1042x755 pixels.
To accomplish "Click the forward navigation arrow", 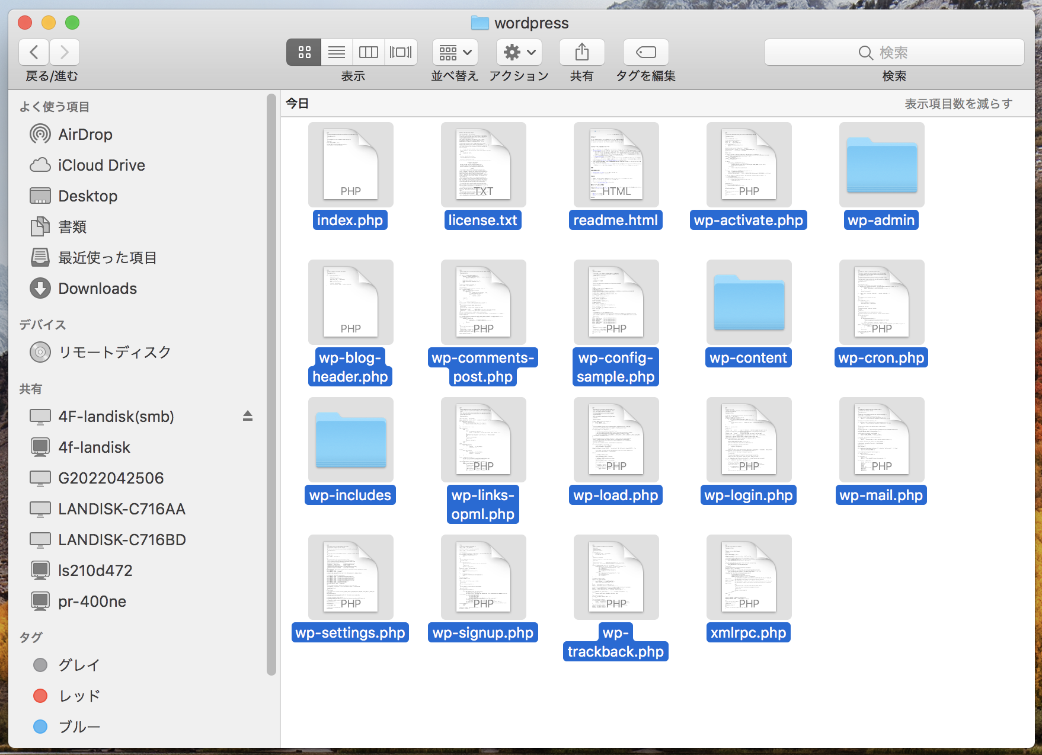I will [65, 53].
